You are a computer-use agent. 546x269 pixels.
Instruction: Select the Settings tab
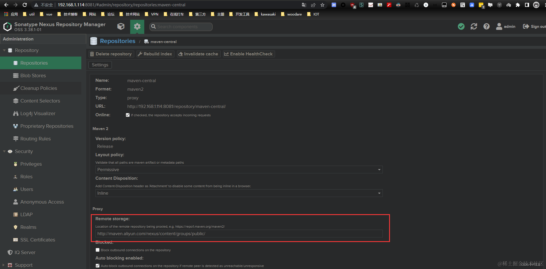click(100, 65)
